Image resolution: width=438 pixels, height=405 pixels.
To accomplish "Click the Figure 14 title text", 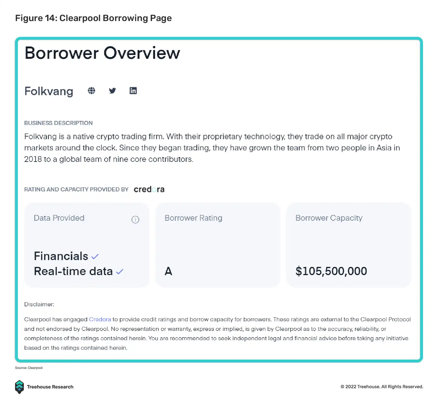I will pos(93,18).
